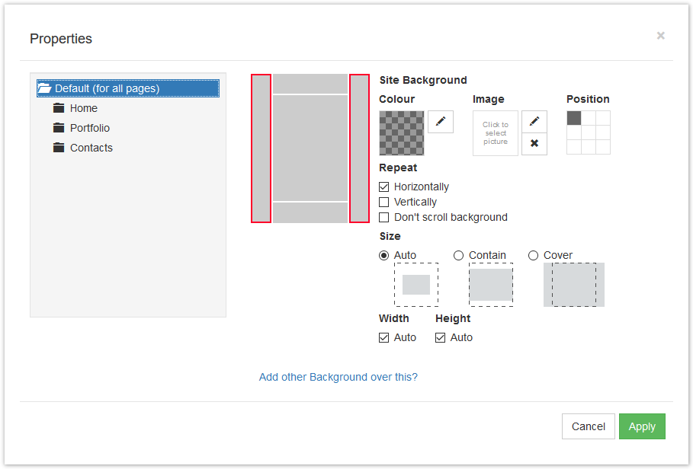The height and width of the screenshot is (469, 693).
Task: Click the open folder icon for Default
Action: point(44,88)
